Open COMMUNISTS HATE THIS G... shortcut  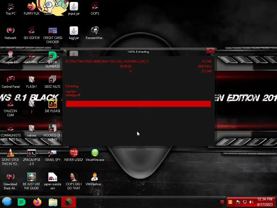click(x=11, y=132)
